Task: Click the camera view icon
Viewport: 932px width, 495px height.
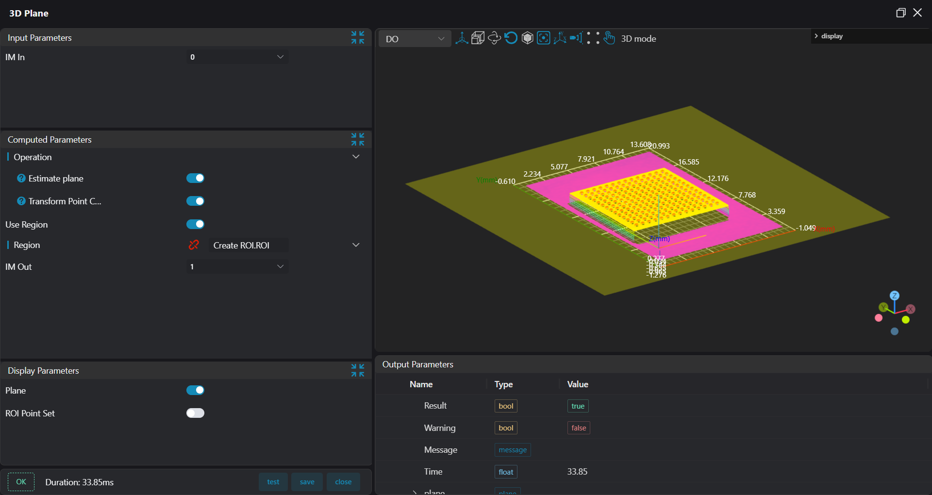Action: [x=576, y=38]
